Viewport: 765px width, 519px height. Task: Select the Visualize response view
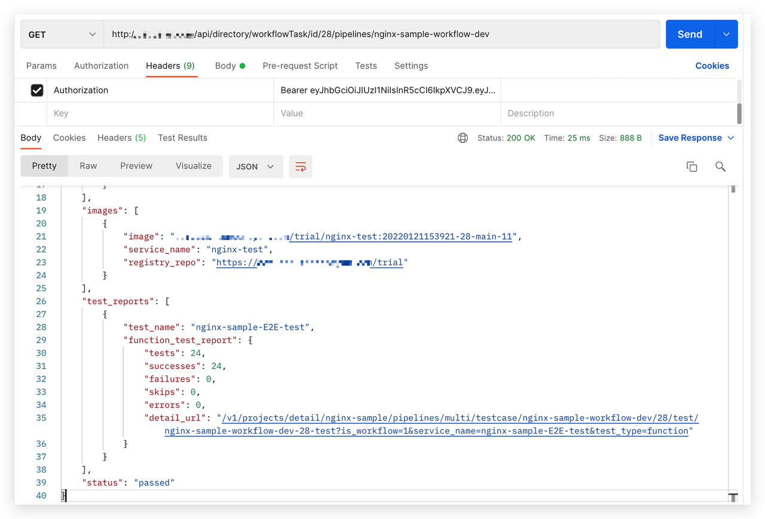click(194, 166)
